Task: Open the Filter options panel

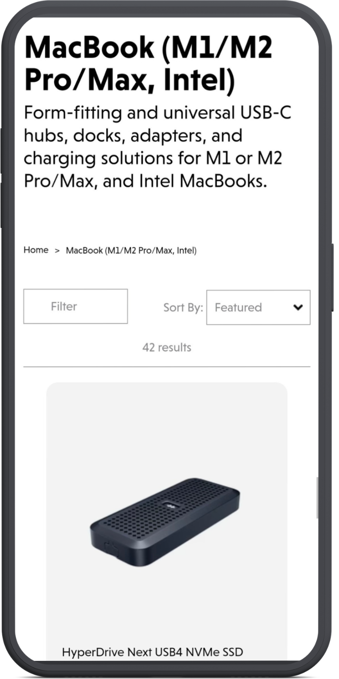Action: pos(75,306)
